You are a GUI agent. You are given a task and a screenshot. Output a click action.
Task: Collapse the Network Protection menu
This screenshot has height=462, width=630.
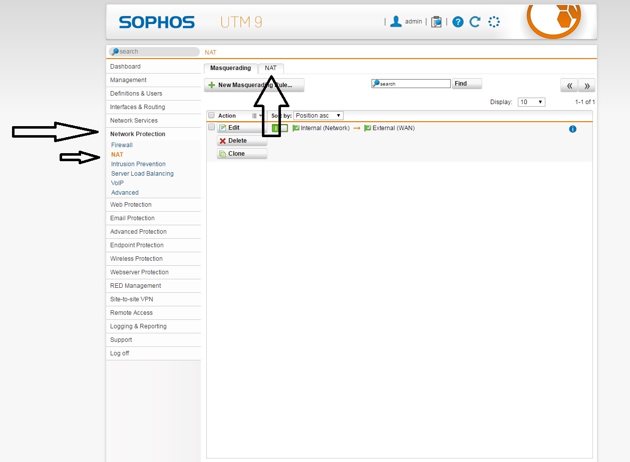pos(153,134)
